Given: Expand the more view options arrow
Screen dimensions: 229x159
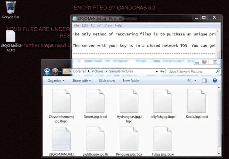Looking at the screenshot, I should click(195, 80).
